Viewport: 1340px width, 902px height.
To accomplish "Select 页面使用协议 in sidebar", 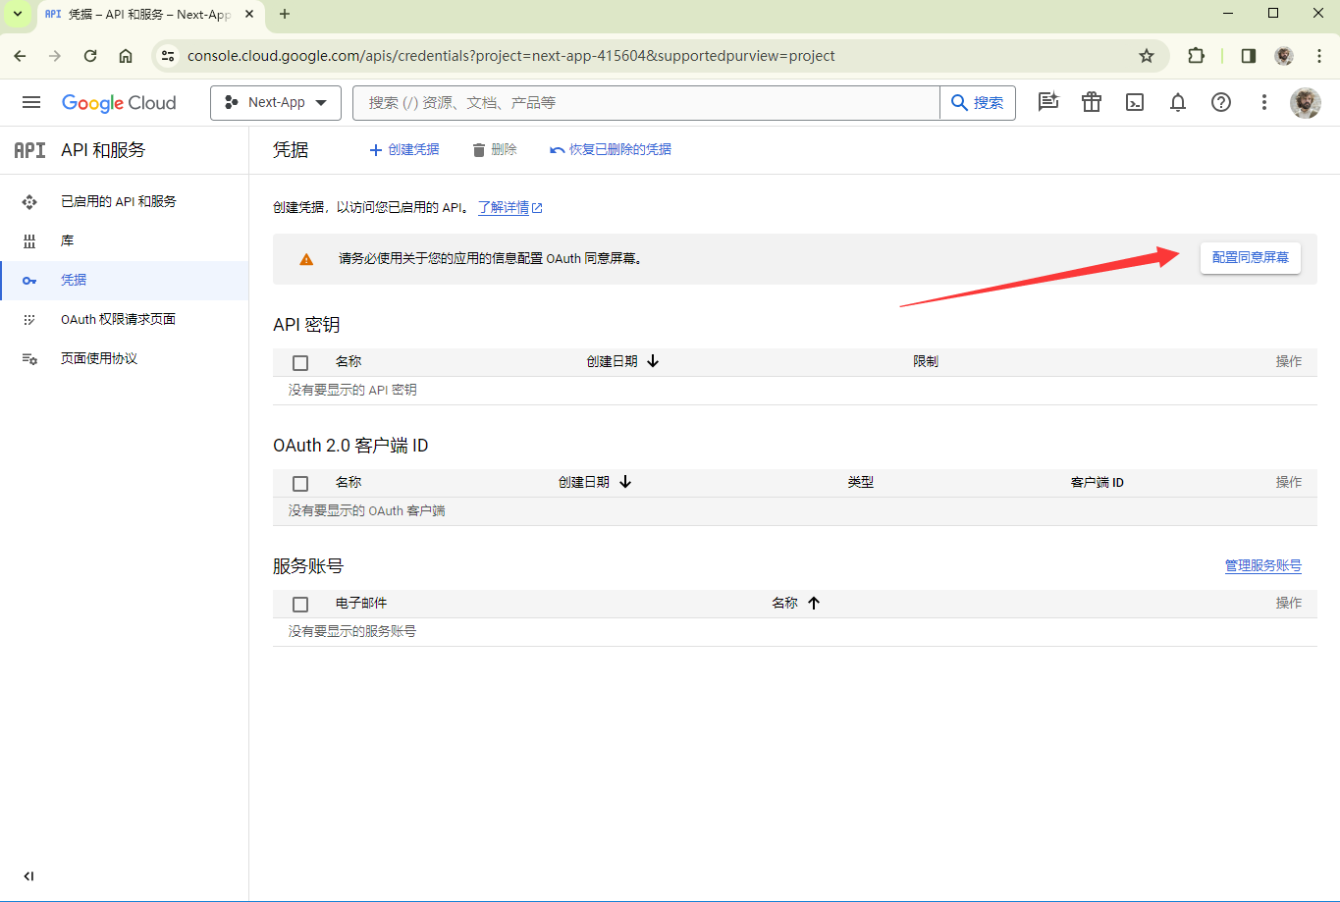I will click(124, 358).
